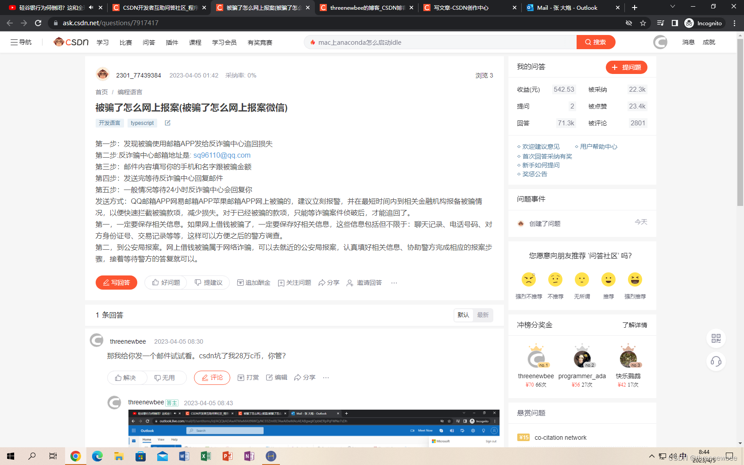Open Excel from the Windows taskbar
The image size is (744, 465).
coord(205,456)
